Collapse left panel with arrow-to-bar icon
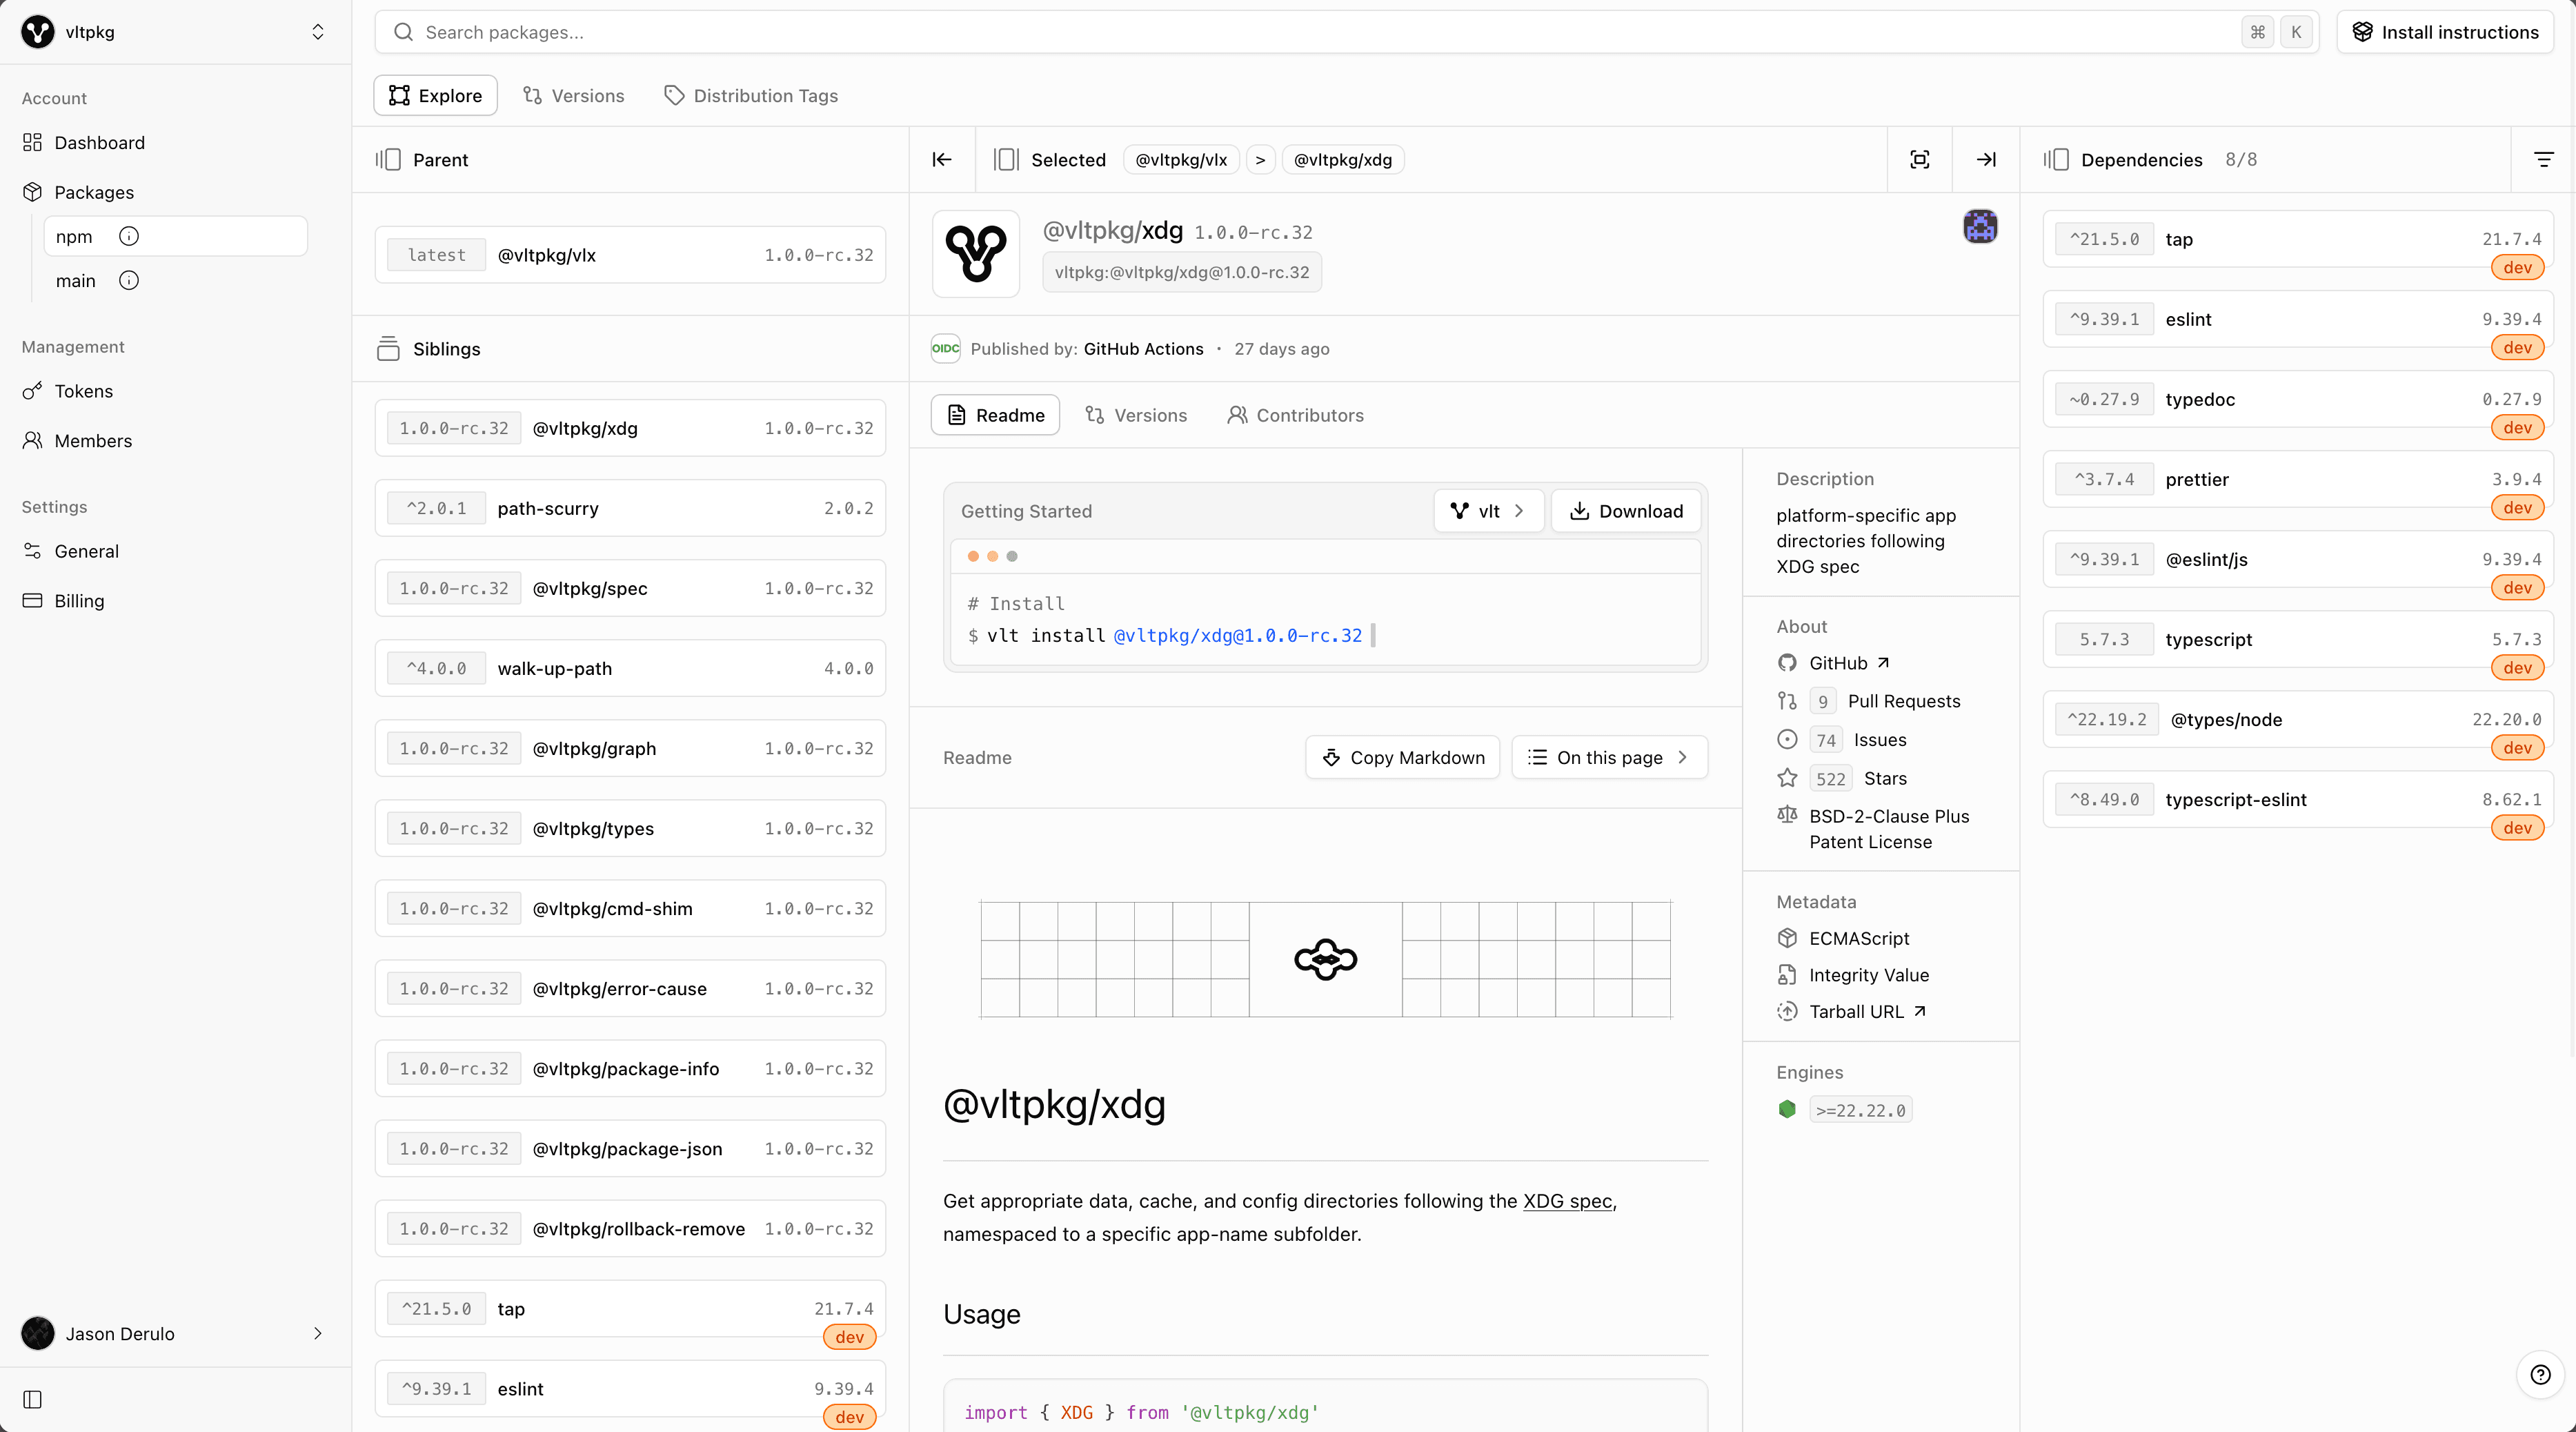This screenshot has height=1432, width=2576. [x=942, y=159]
